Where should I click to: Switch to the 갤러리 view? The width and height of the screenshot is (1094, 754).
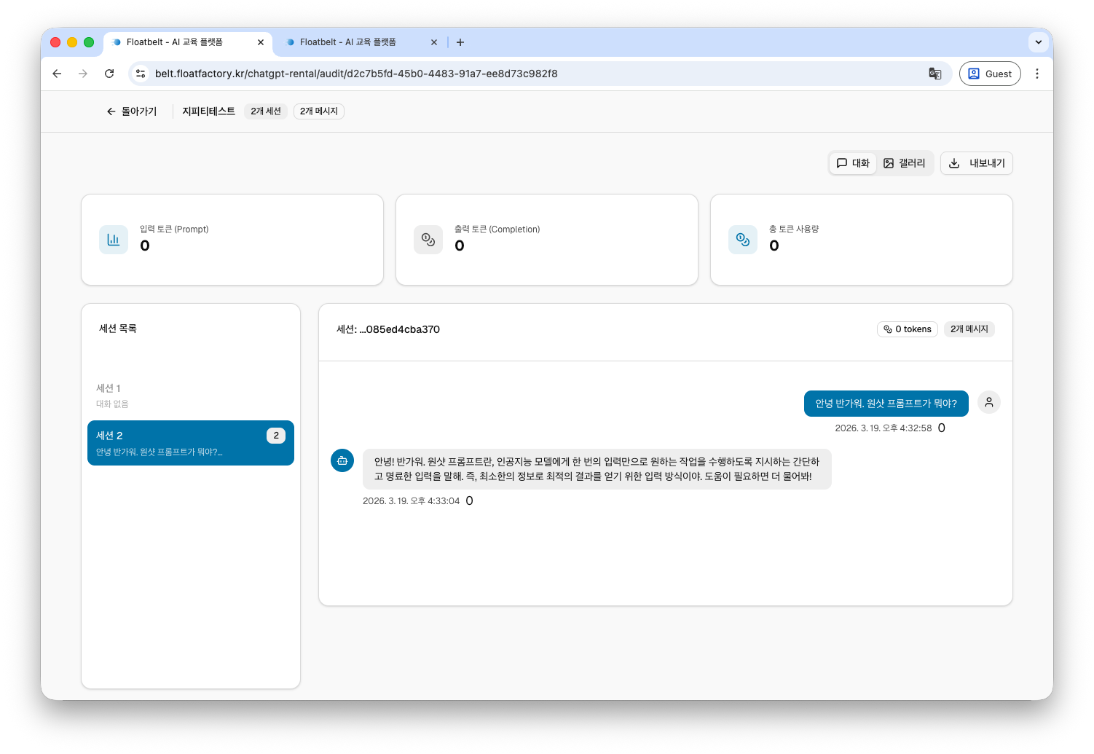coord(905,163)
